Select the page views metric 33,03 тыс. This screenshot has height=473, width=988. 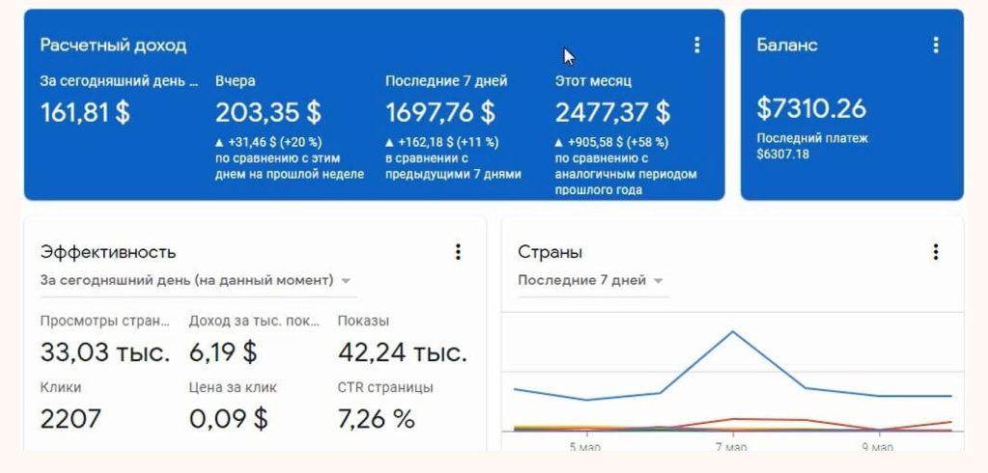tap(104, 353)
